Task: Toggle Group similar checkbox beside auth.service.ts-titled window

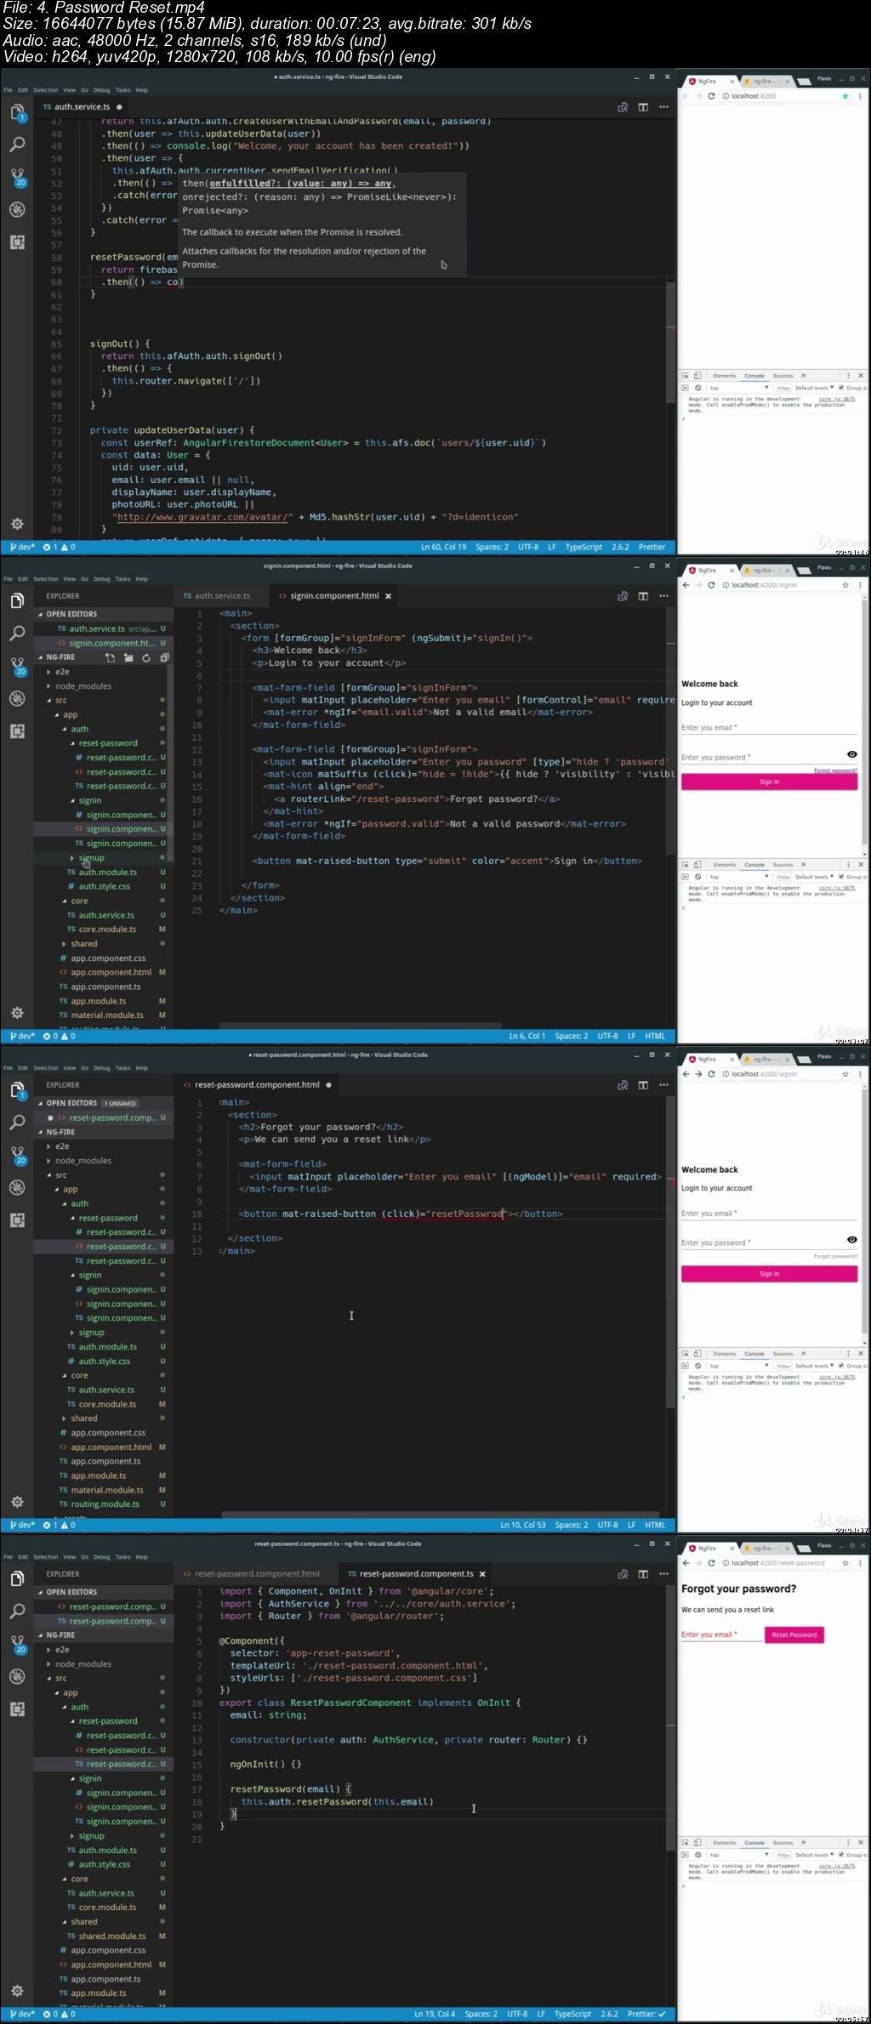Action: 841,388
